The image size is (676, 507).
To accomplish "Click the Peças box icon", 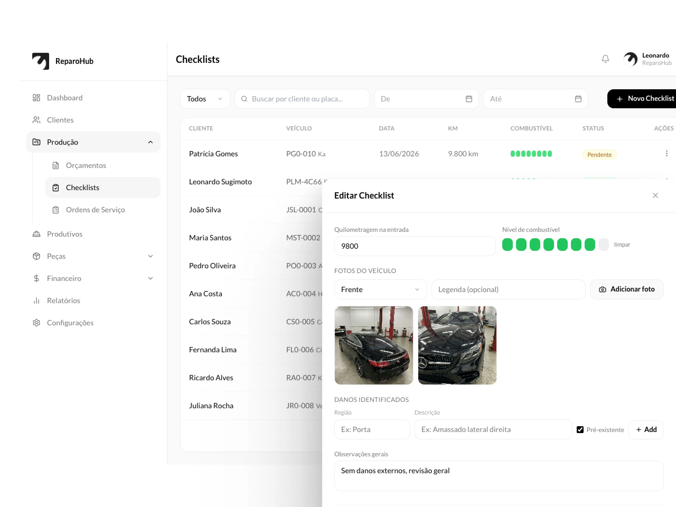I will point(36,256).
